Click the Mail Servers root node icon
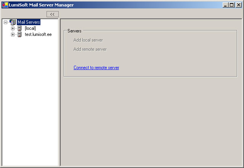This screenshot has height=168, width=244. (13, 22)
